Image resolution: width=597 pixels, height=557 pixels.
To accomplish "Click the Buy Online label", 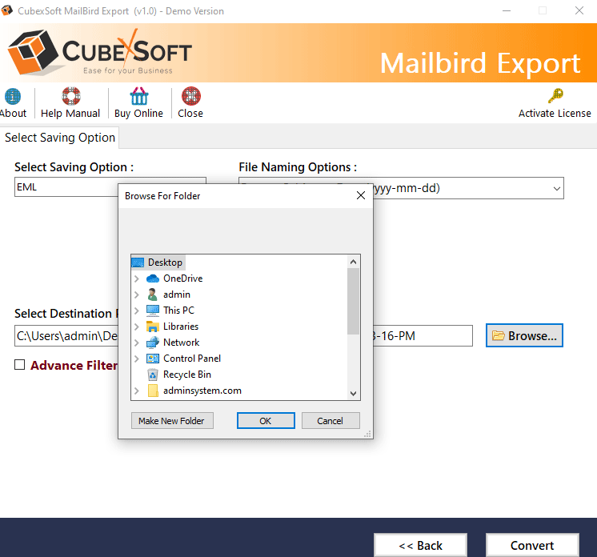I will pyautogui.click(x=138, y=114).
